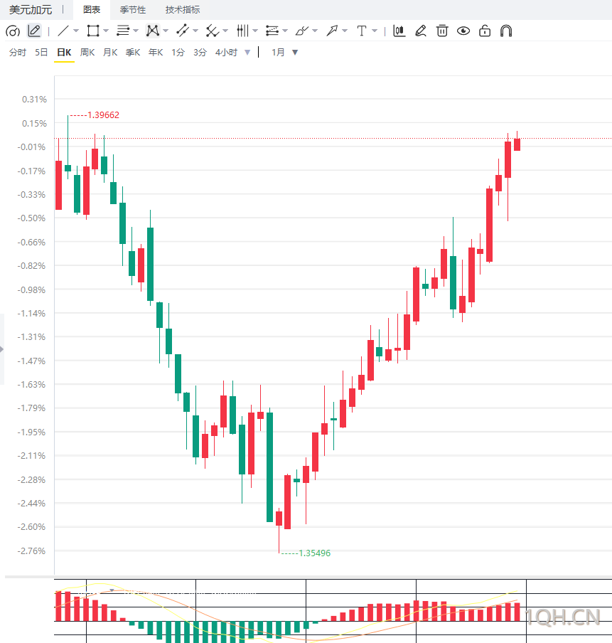The image size is (612, 643).
Task: Select the 5日 timeframe
Action: coord(41,53)
